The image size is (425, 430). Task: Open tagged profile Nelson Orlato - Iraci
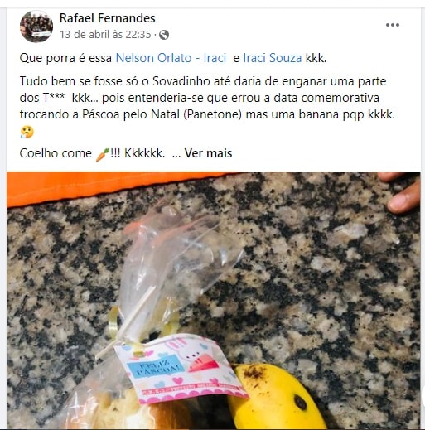tap(171, 58)
